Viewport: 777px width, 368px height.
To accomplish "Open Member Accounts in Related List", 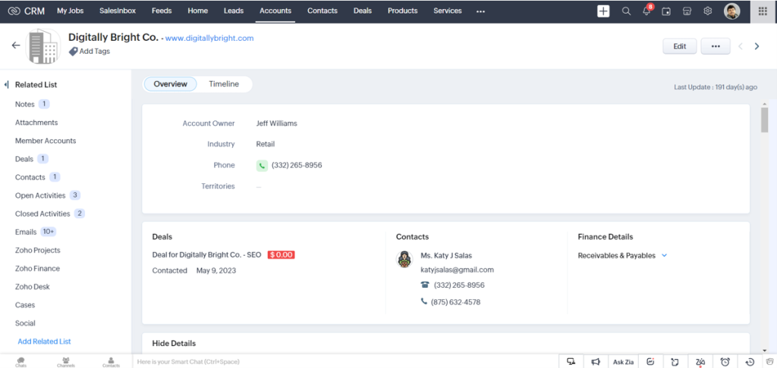I will [x=46, y=141].
